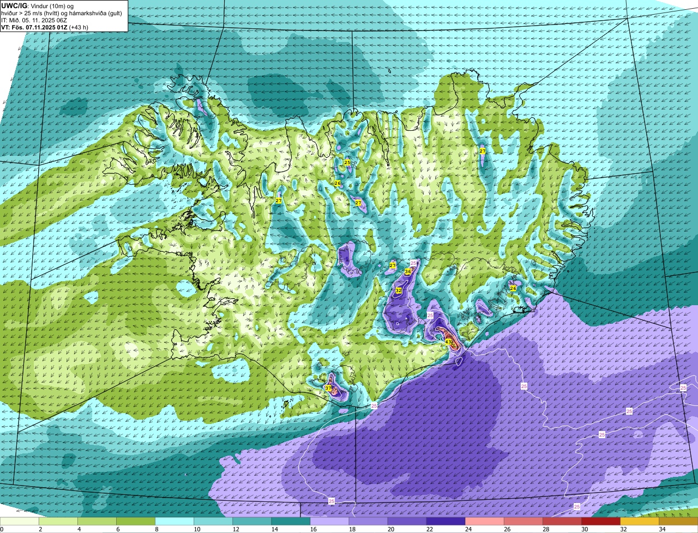
Task: Click the 'UWC/IG: Vindur (10m) og' title line
Action: point(38,5)
